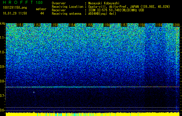Click the 1152 time marker
182x116 pixels.
coord(37,25)
